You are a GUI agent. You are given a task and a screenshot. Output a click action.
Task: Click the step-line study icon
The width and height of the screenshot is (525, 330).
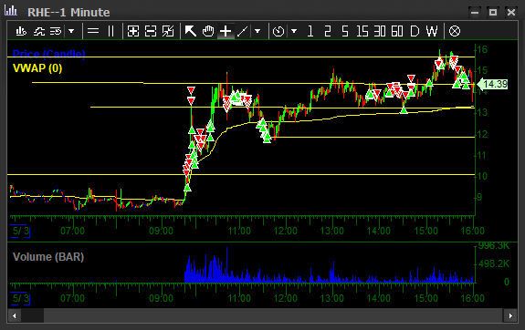[39, 31]
